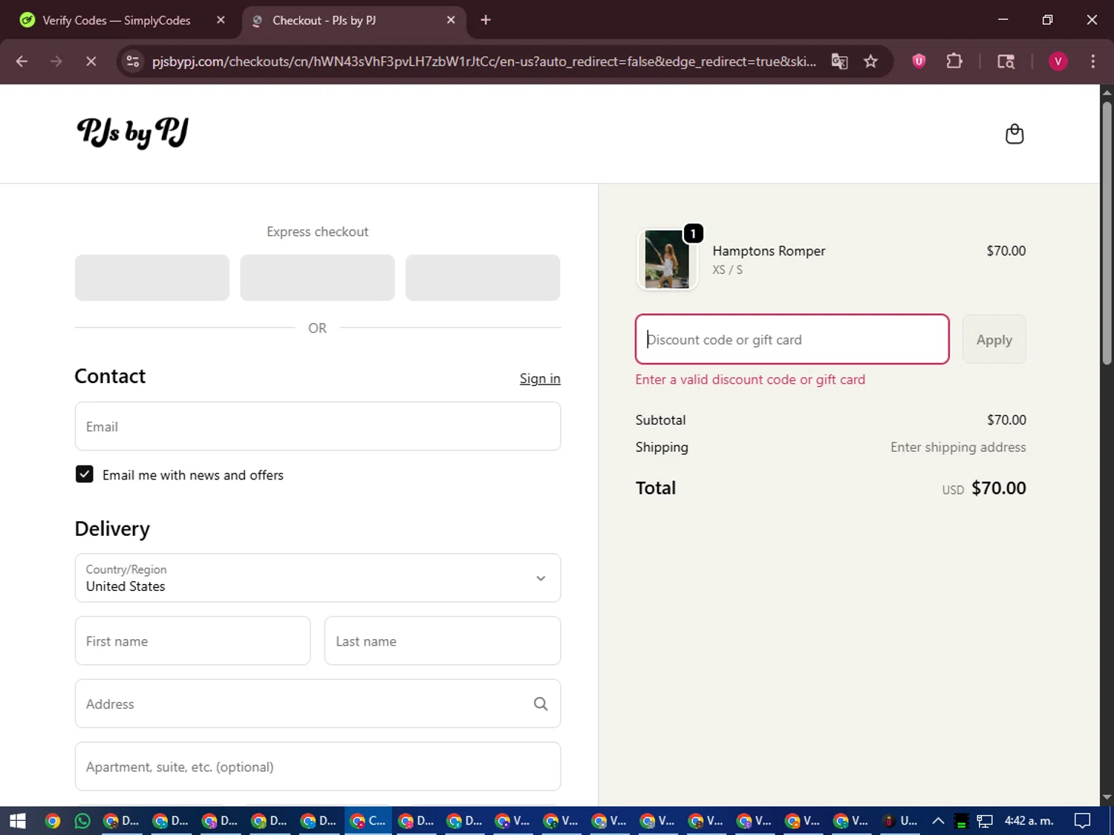Focus the Last name field
The width and height of the screenshot is (1114, 835).
click(443, 641)
